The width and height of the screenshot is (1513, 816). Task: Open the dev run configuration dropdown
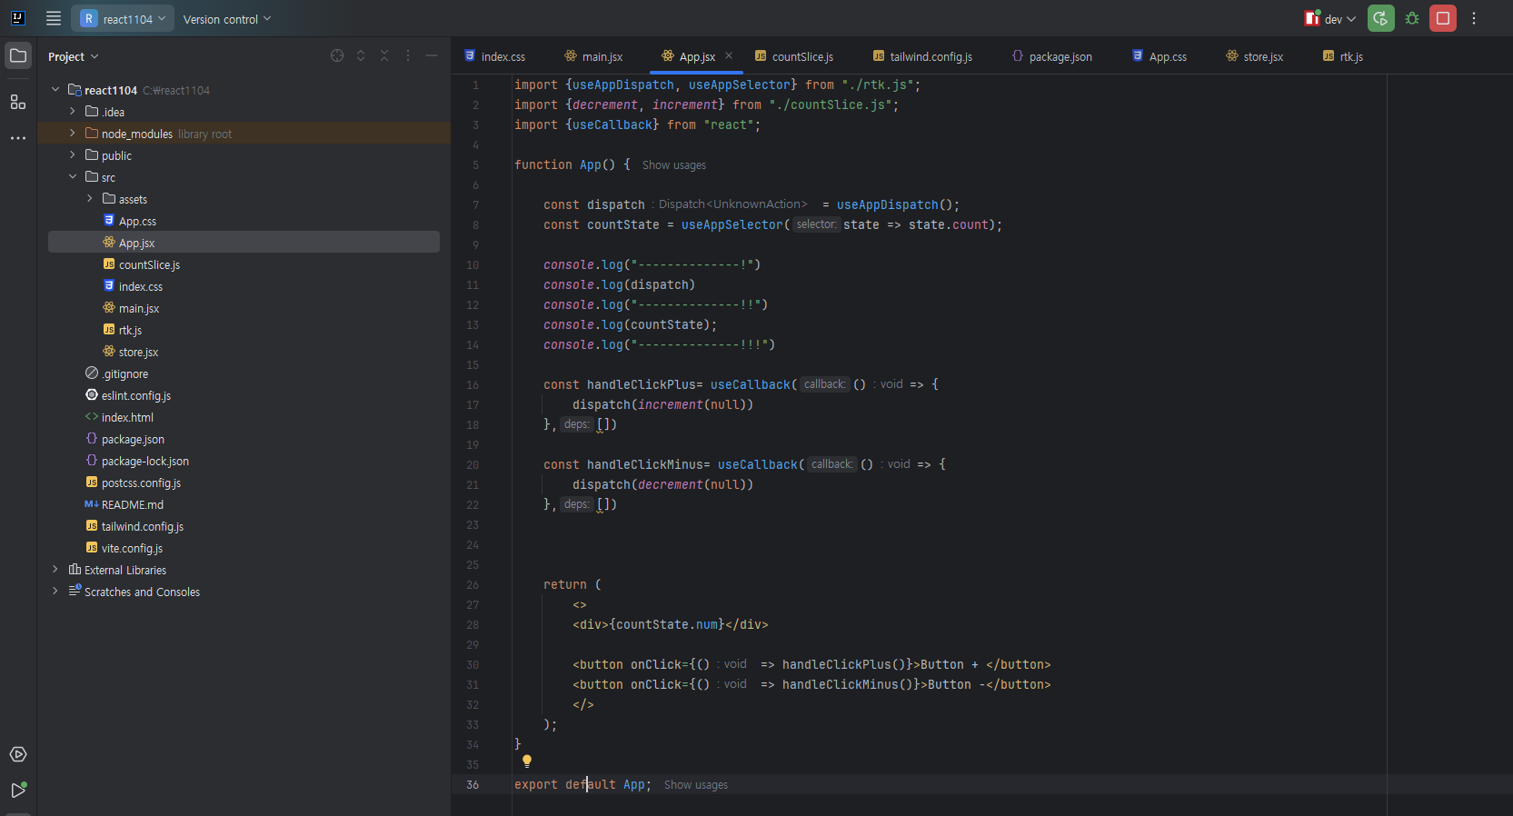point(1332,19)
